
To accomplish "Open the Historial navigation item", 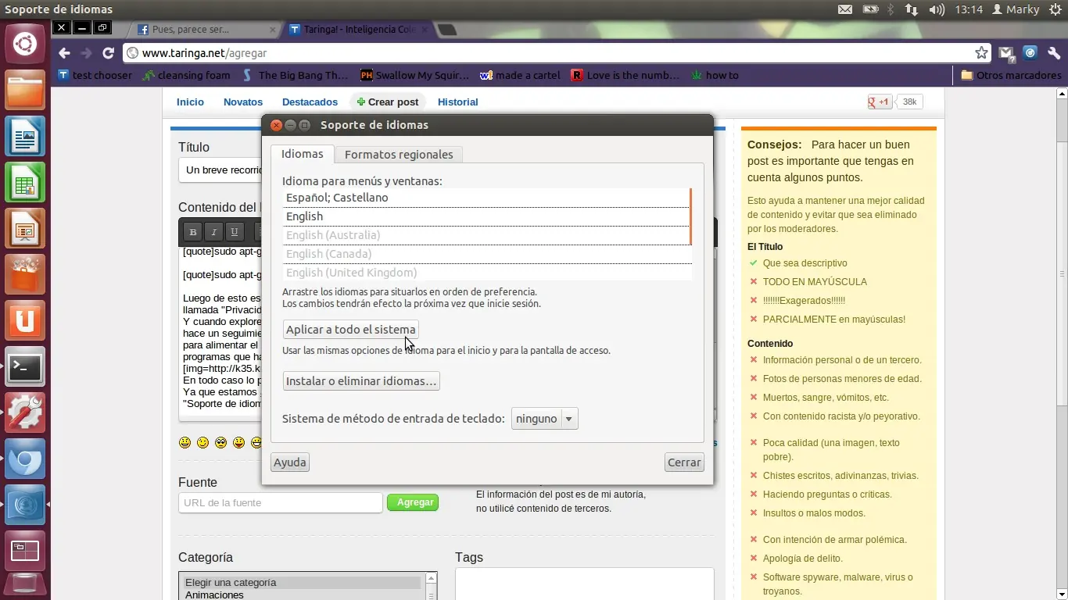I will [457, 102].
